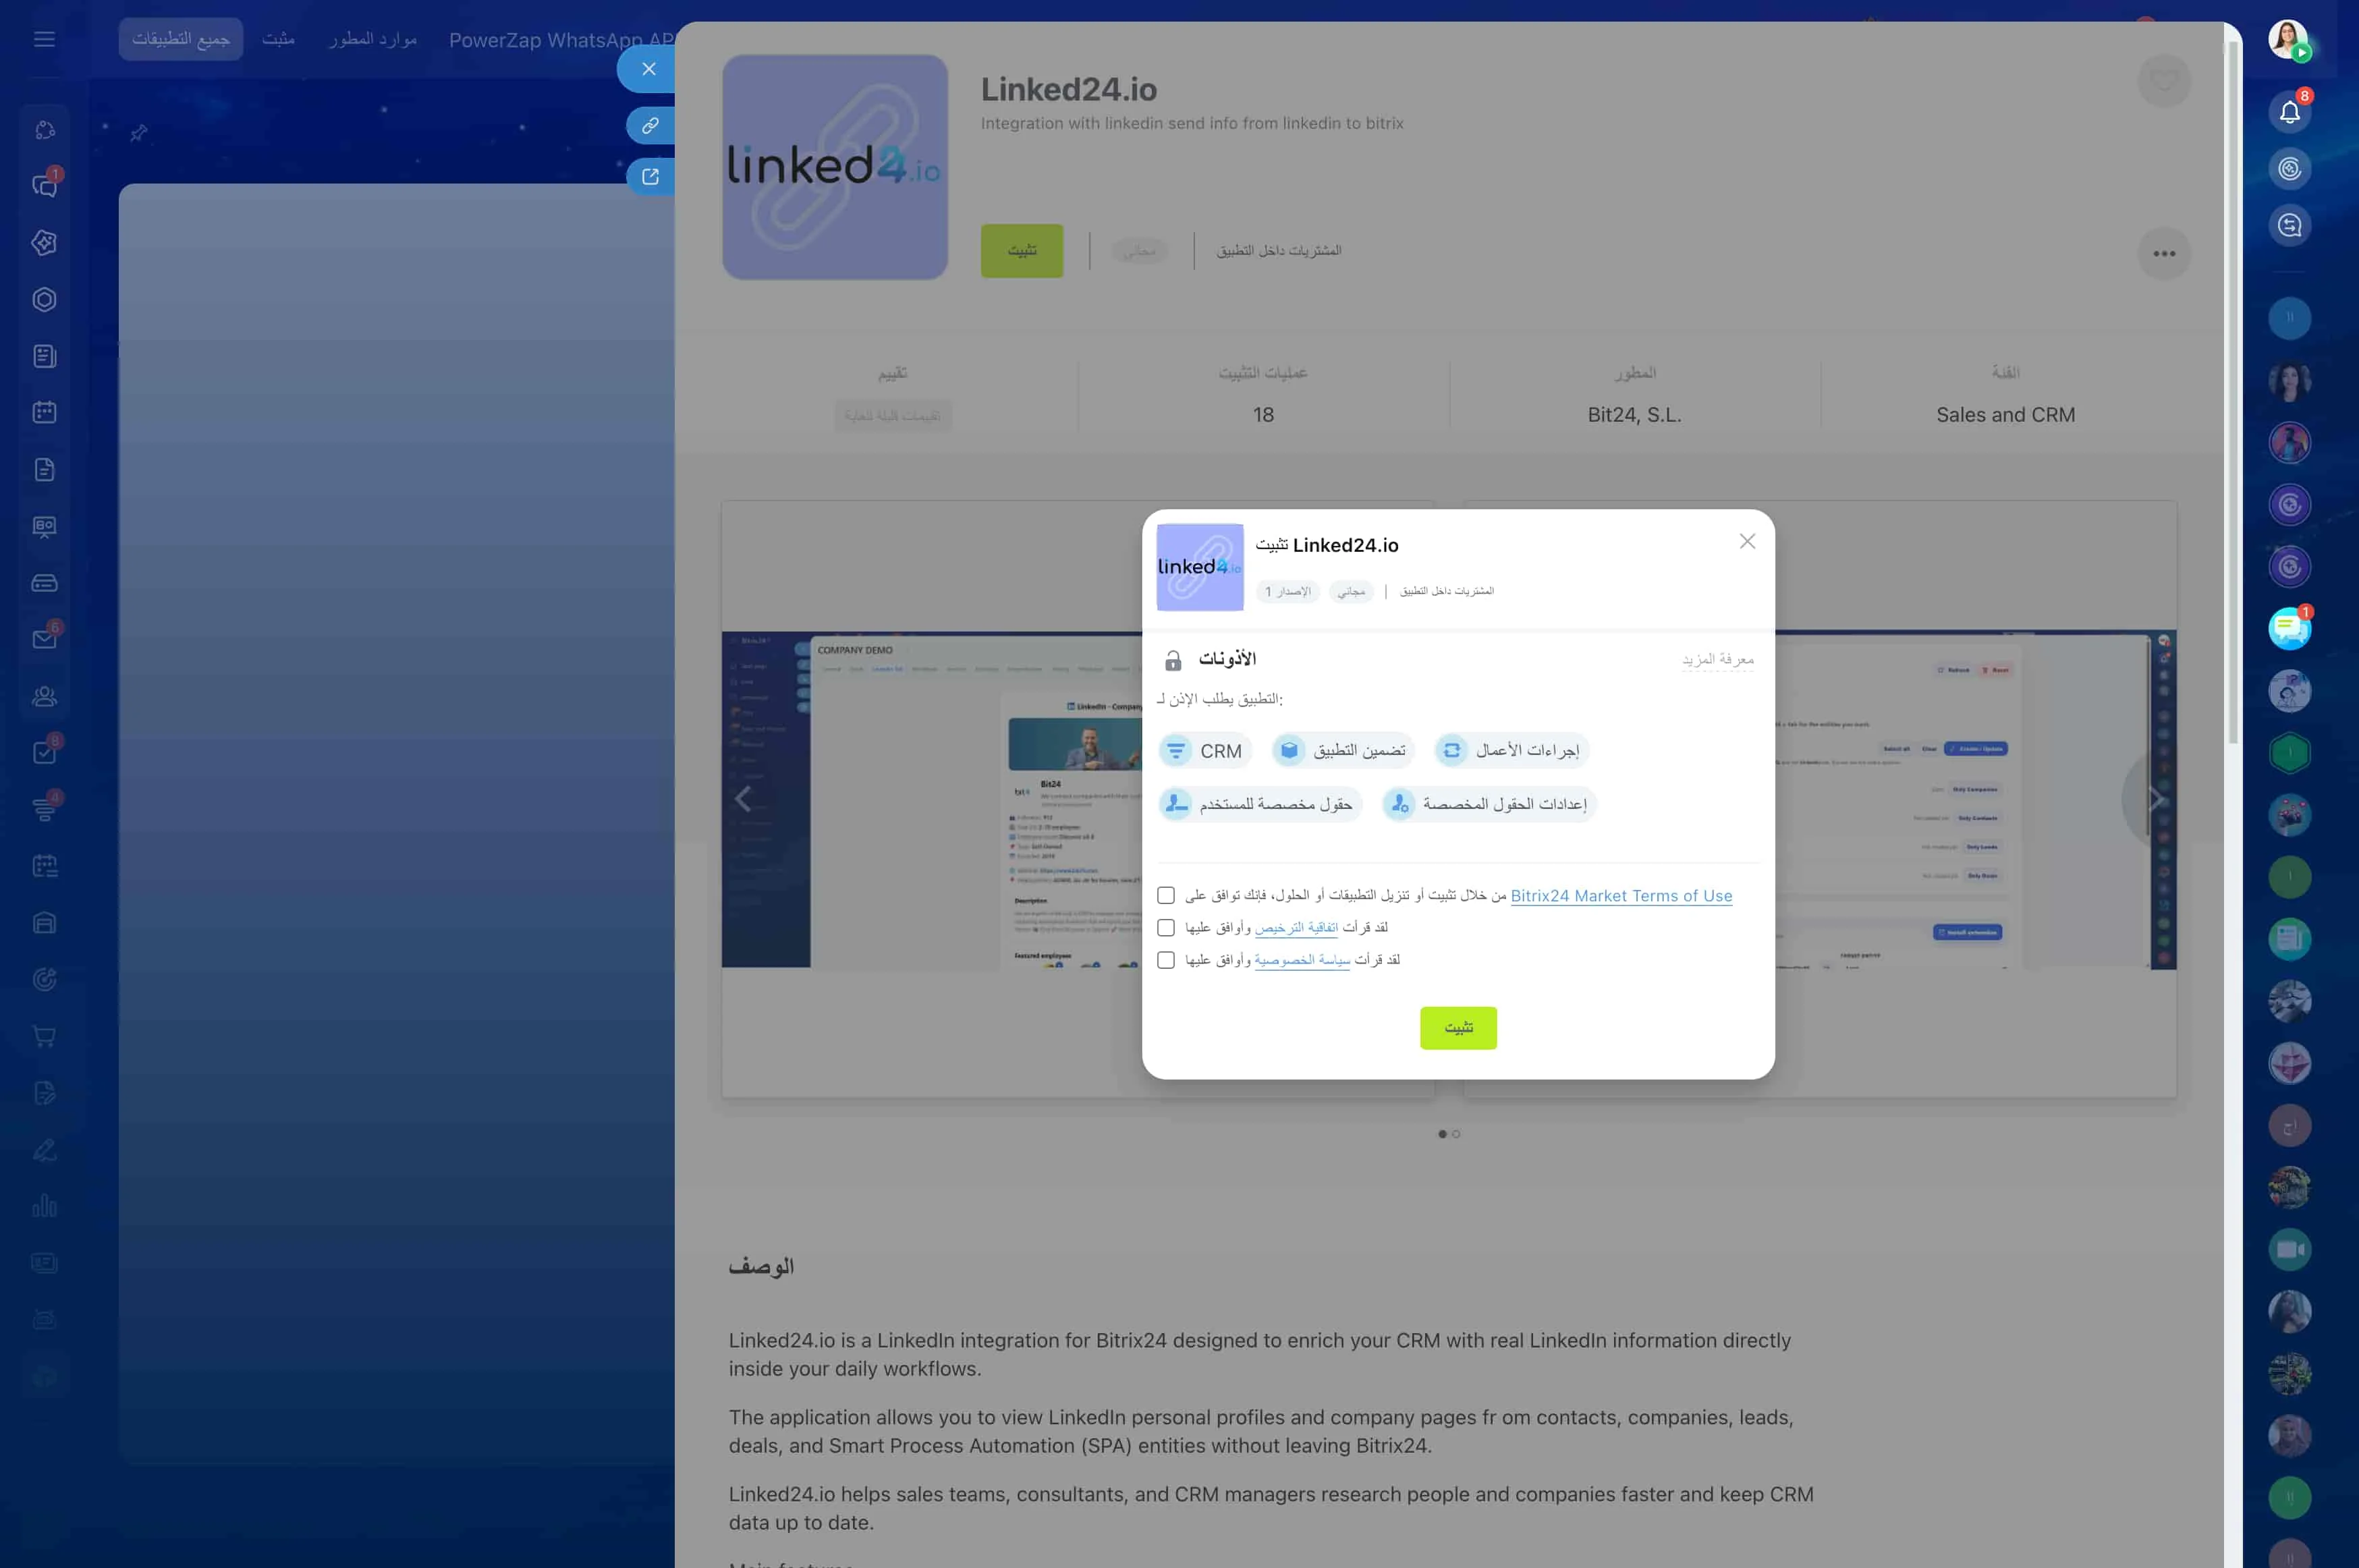Click the developer Bit24, S.L. text

[x=1634, y=415]
